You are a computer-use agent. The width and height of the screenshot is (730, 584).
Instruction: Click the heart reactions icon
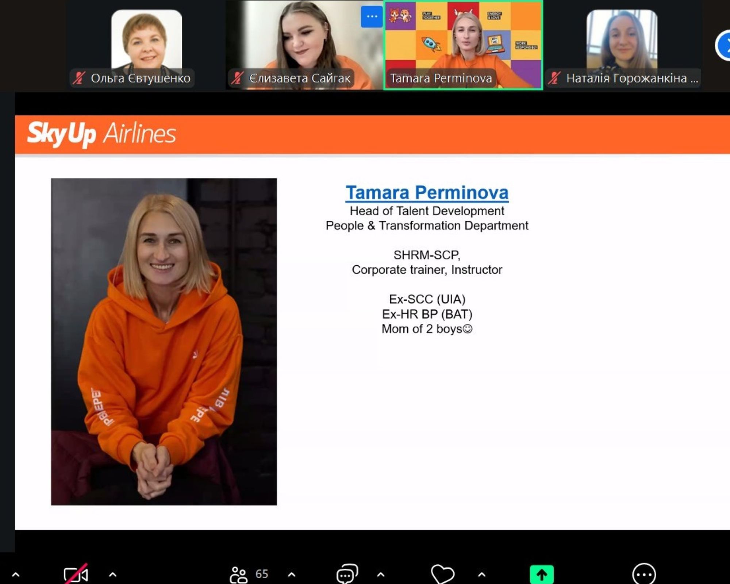pos(442,575)
